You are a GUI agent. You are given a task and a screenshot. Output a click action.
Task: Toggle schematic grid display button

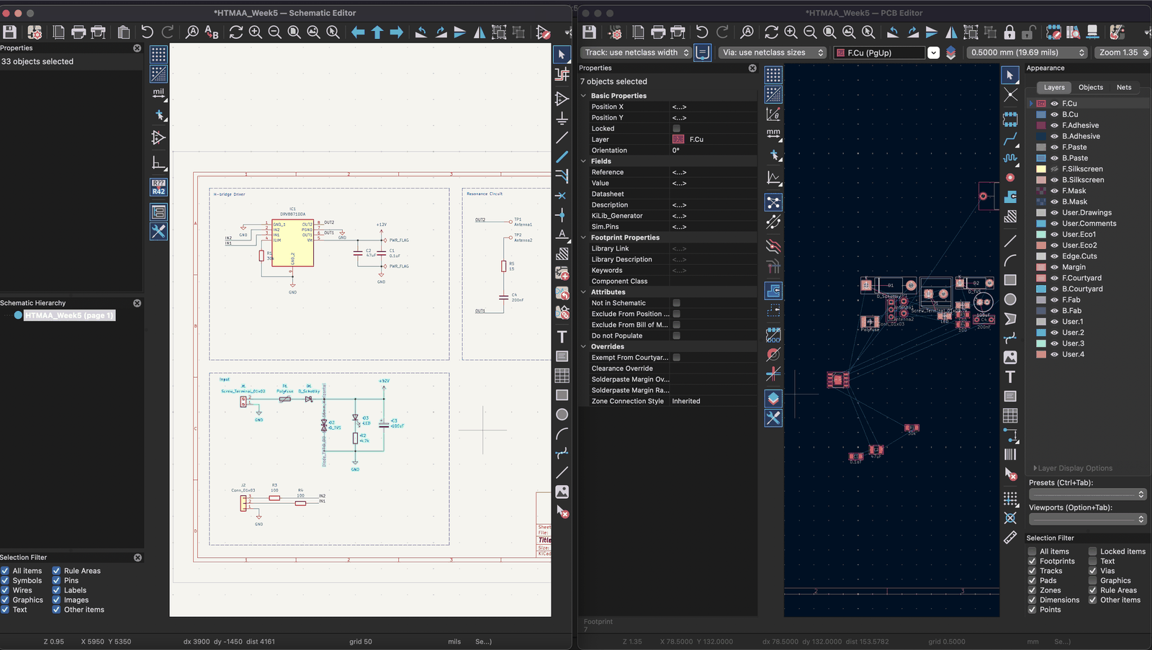158,54
